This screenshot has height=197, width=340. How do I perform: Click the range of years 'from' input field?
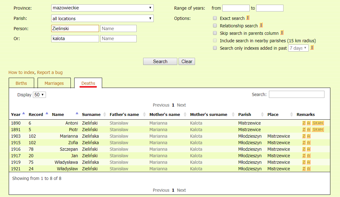pyautogui.click(x=236, y=8)
